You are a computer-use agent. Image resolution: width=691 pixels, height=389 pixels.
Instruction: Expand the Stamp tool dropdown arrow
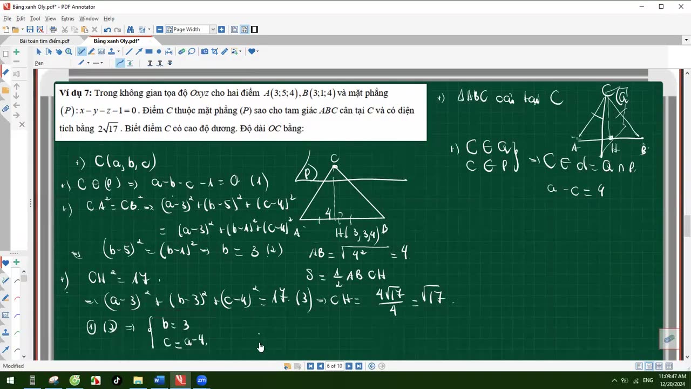point(118,51)
